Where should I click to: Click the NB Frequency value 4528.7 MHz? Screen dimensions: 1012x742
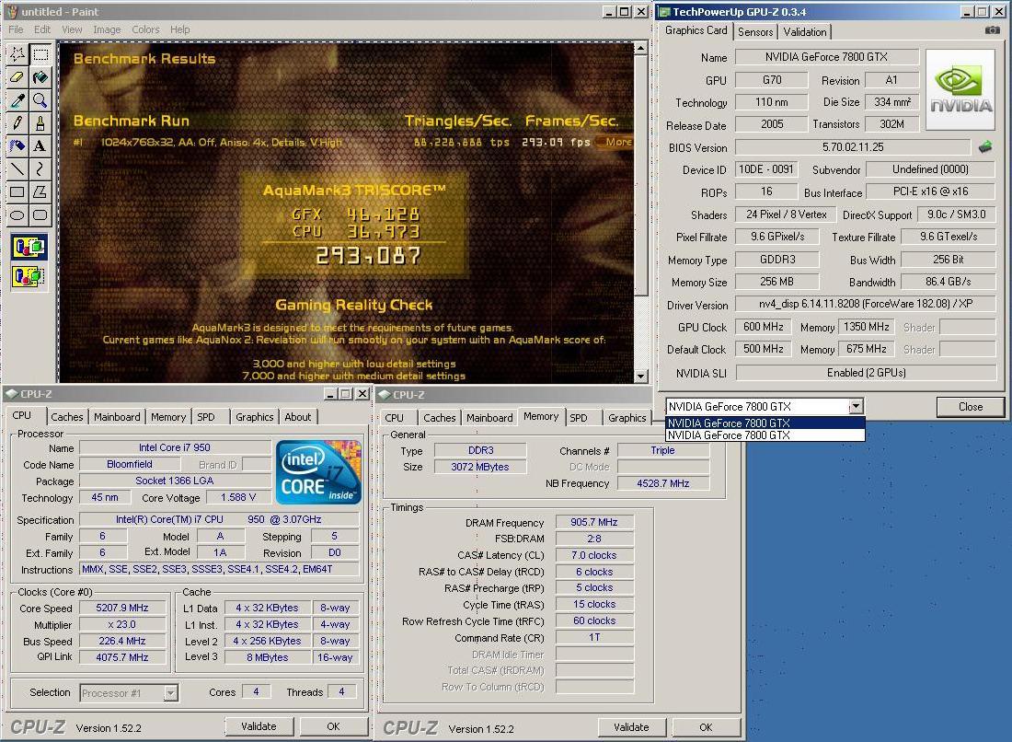(662, 483)
